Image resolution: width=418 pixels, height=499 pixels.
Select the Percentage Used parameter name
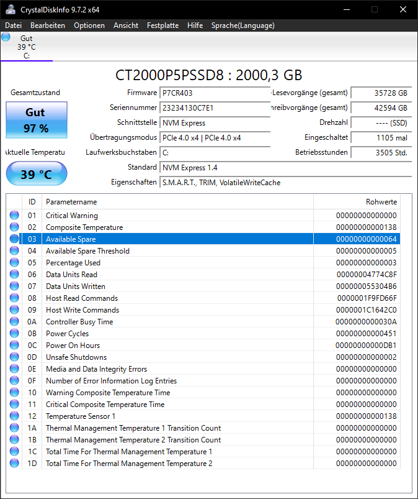[73, 262]
